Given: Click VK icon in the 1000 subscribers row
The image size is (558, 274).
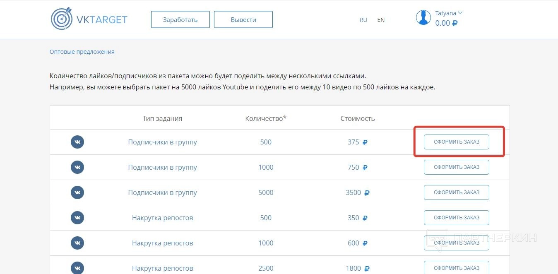Looking at the screenshot, I should point(77,167).
